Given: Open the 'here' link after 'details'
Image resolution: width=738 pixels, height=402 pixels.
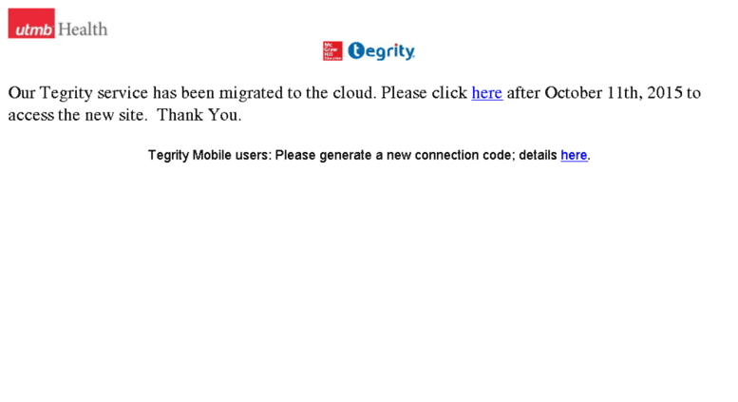Looking at the screenshot, I should (x=574, y=155).
